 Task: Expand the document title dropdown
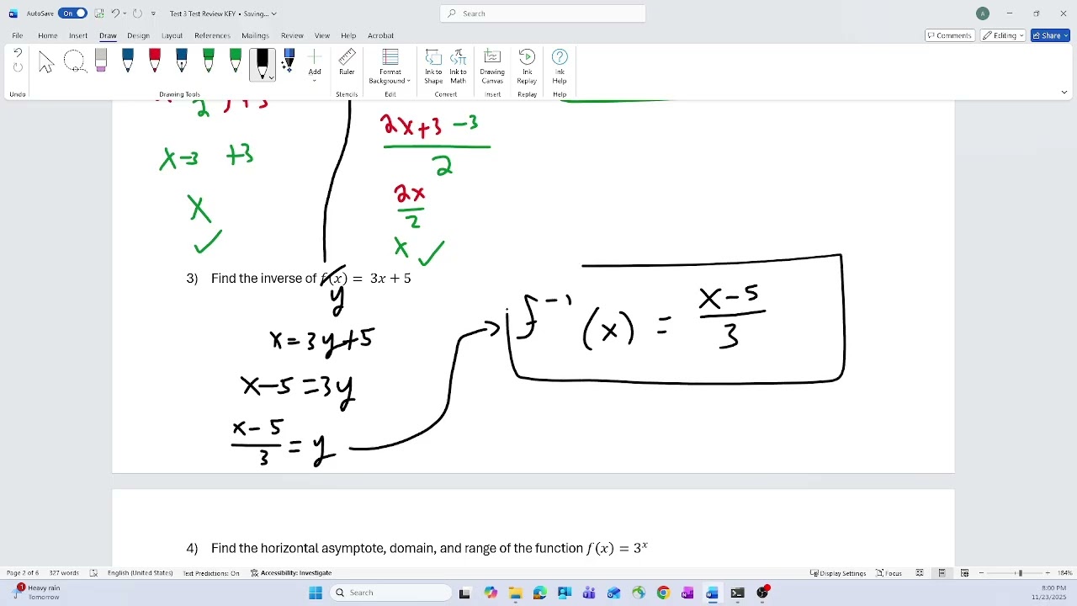tap(273, 13)
